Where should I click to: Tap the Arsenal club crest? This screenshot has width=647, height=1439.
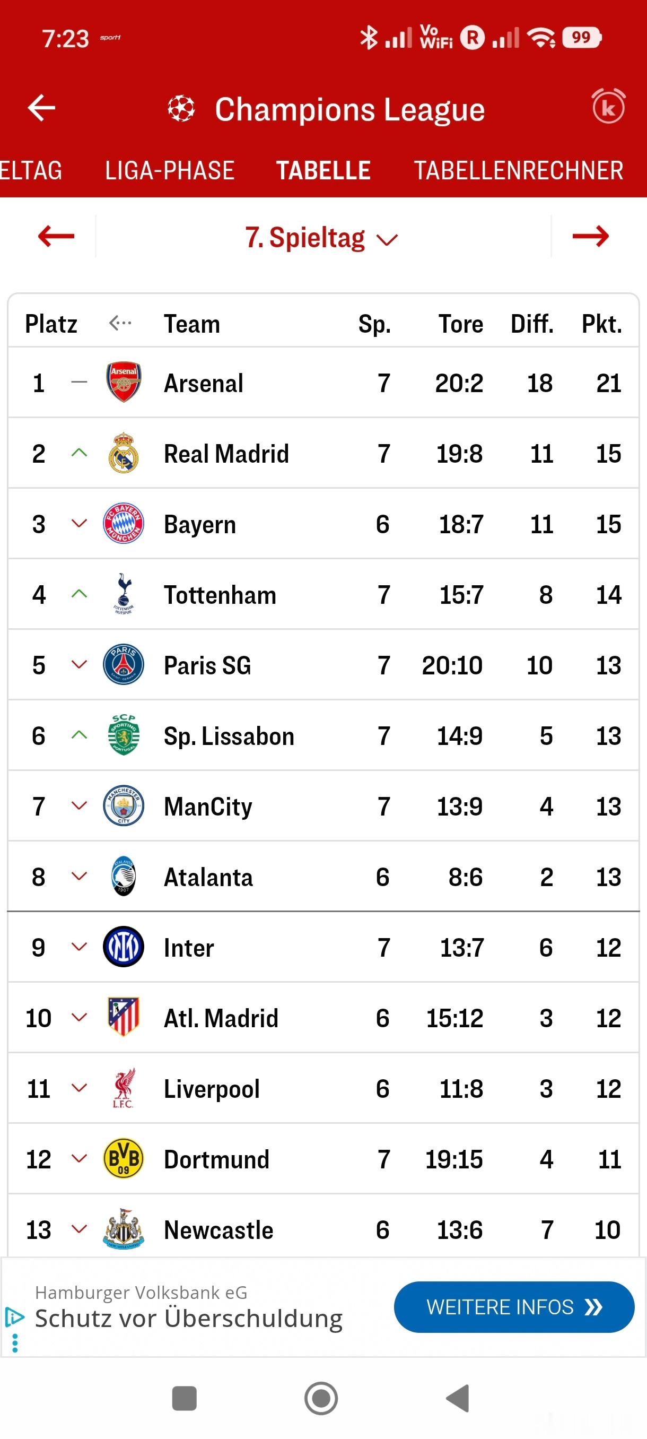tap(124, 383)
